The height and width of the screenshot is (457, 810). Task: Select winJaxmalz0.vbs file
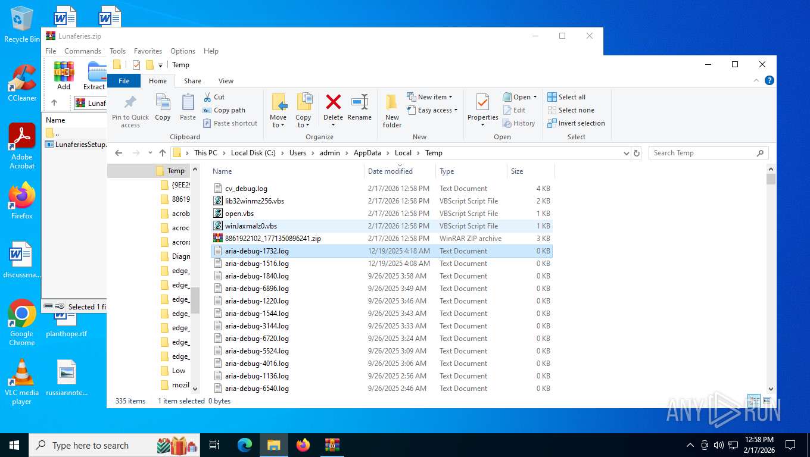tap(382, 226)
